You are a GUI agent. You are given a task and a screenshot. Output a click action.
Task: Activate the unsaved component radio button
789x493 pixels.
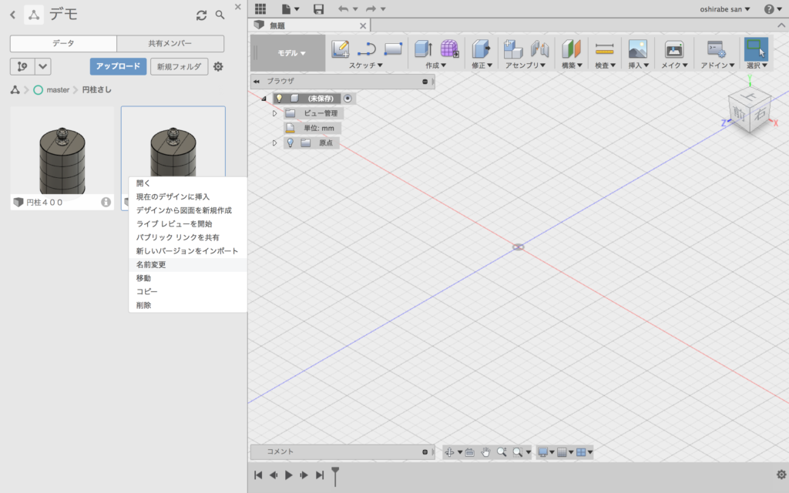347,99
